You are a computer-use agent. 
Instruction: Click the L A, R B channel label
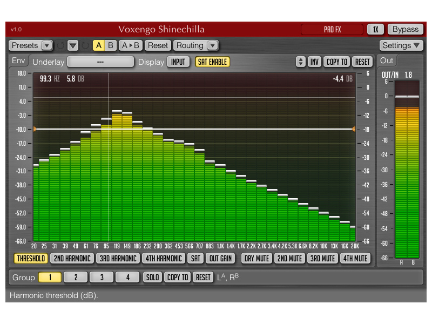point(228,277)
